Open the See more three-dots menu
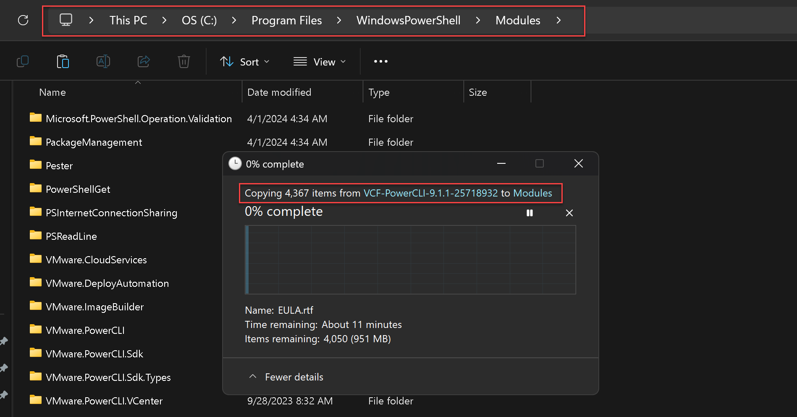Viewport: 797px width, 417px height. point(381,62)
